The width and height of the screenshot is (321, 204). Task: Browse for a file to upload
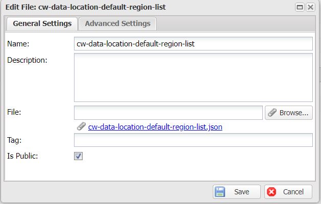pos(288,113)
